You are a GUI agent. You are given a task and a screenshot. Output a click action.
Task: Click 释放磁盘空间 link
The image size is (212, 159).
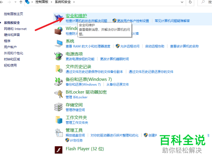[75, 135]
